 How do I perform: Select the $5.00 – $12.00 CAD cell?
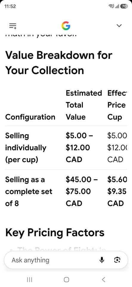[79, 147]
